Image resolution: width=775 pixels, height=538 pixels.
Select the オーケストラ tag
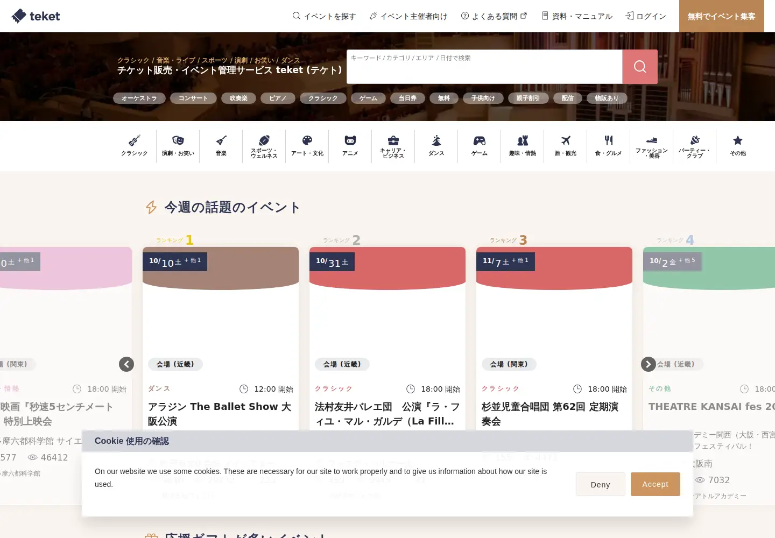(139, 98)
